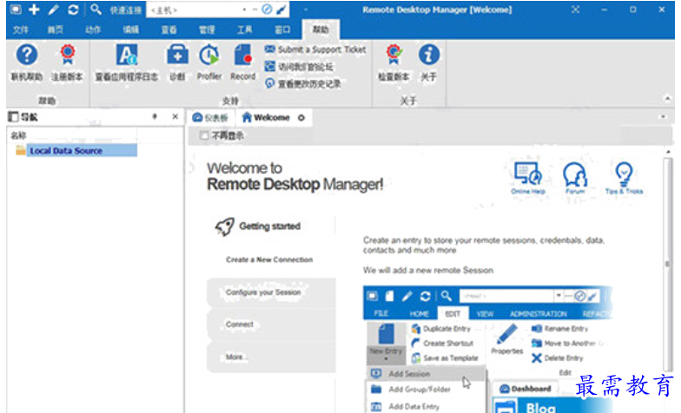Open the 编辑 ribbon tab
The height and width of the screenshot is (413, 681).
click(x=130, y=29)
